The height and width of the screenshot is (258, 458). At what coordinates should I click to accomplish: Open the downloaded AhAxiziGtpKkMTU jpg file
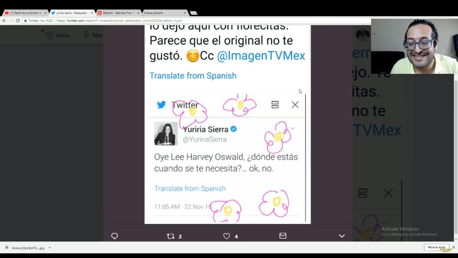coord(25,248)
